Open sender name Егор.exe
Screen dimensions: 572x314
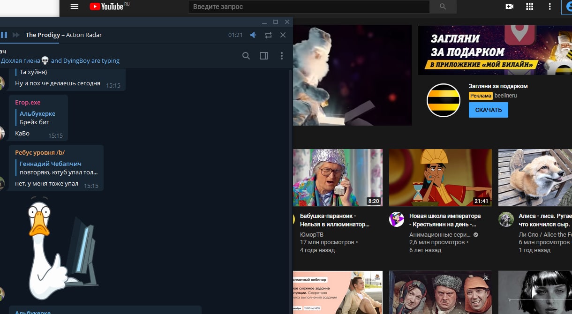point(28,102)
